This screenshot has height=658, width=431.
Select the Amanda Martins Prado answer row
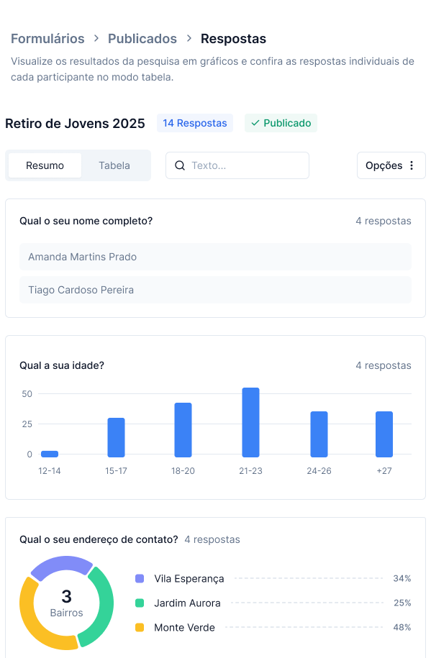(x=216, y=257)
